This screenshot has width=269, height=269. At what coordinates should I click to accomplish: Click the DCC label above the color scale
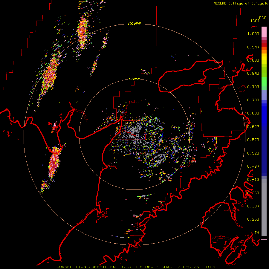pos(263,18)
